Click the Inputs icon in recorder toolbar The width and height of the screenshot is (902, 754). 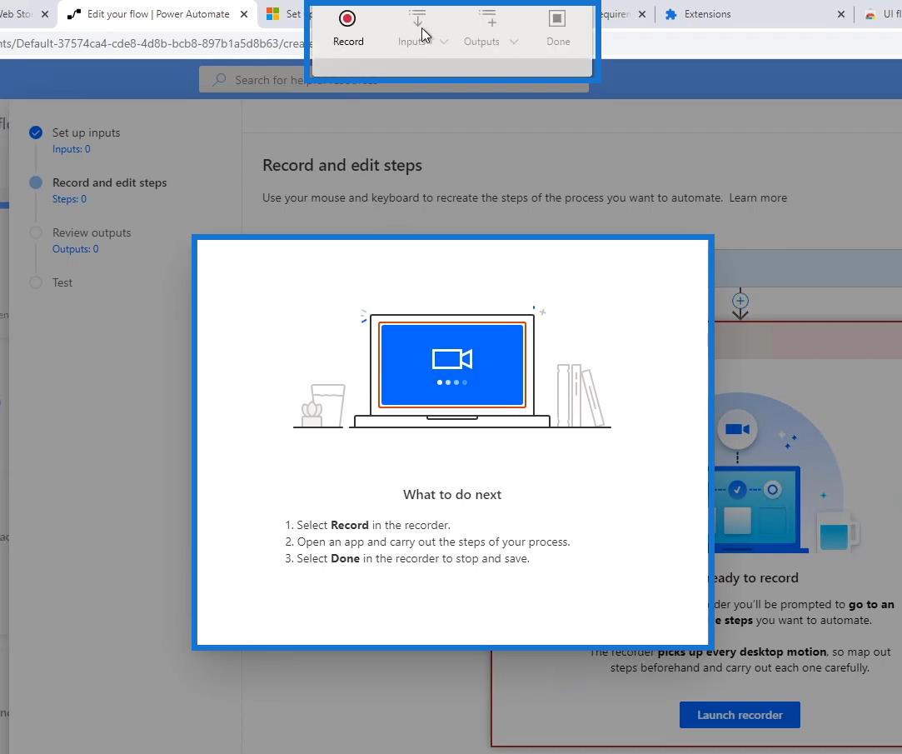pos(417,18)
